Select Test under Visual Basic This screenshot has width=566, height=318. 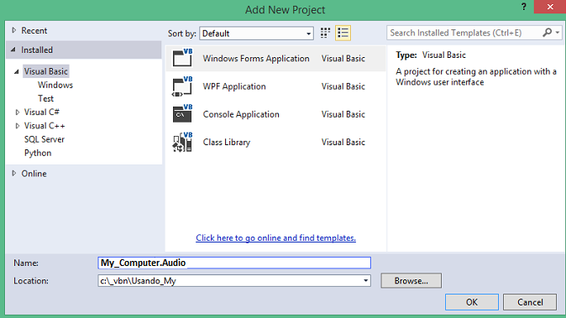click(x=46, y=98)
